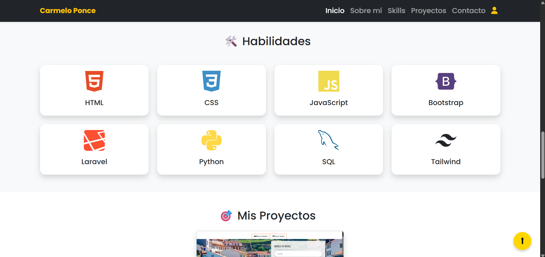
Task: Click the JavaScript skill label
Action: point(329,103)
